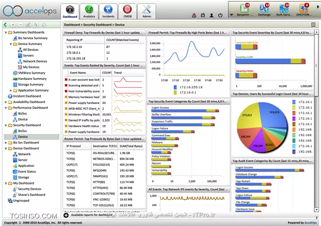The width and height of the screenshot is (321, 226).
Task: Open the Admin tab
Action: 147,11
